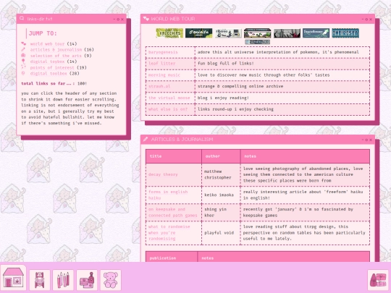Jump to 'articles & journalism' section

click(x=56, y=49)
